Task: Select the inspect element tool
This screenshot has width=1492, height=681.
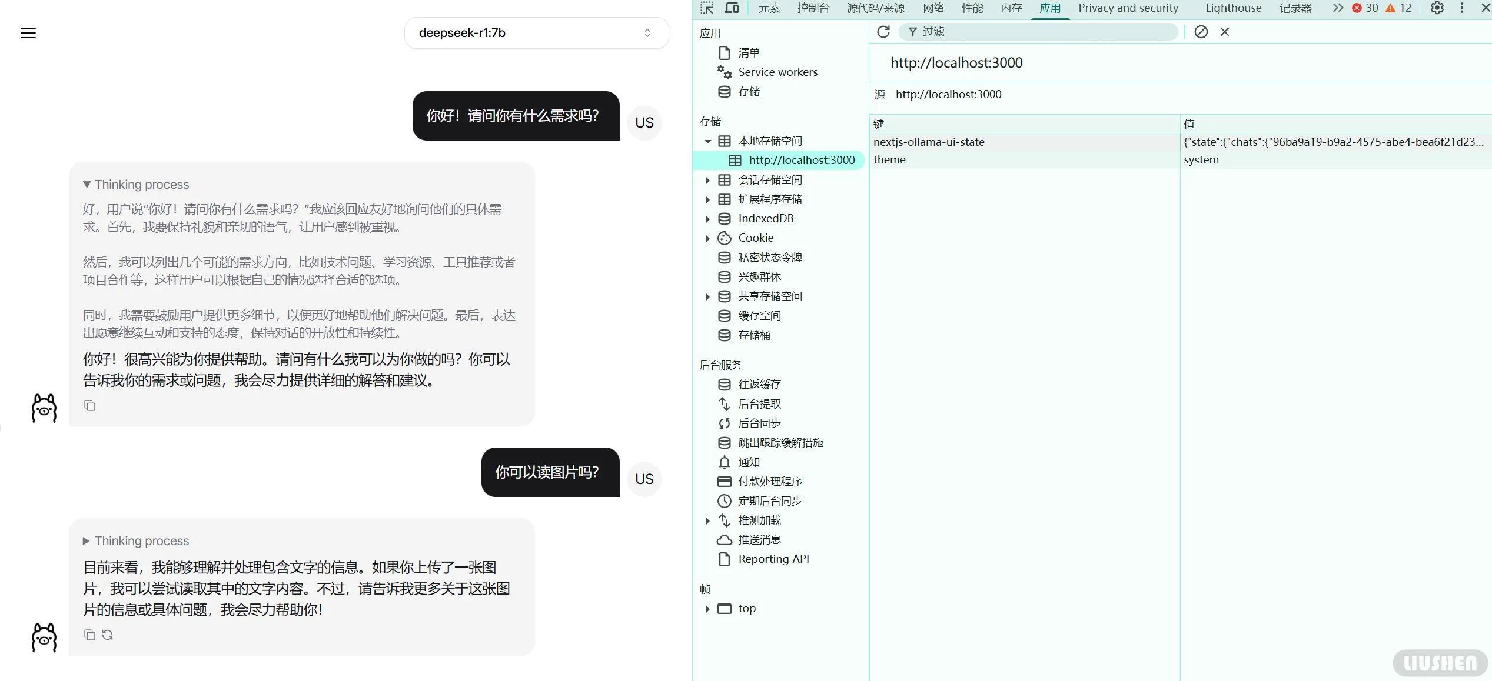Action: [x=707, y=8]
